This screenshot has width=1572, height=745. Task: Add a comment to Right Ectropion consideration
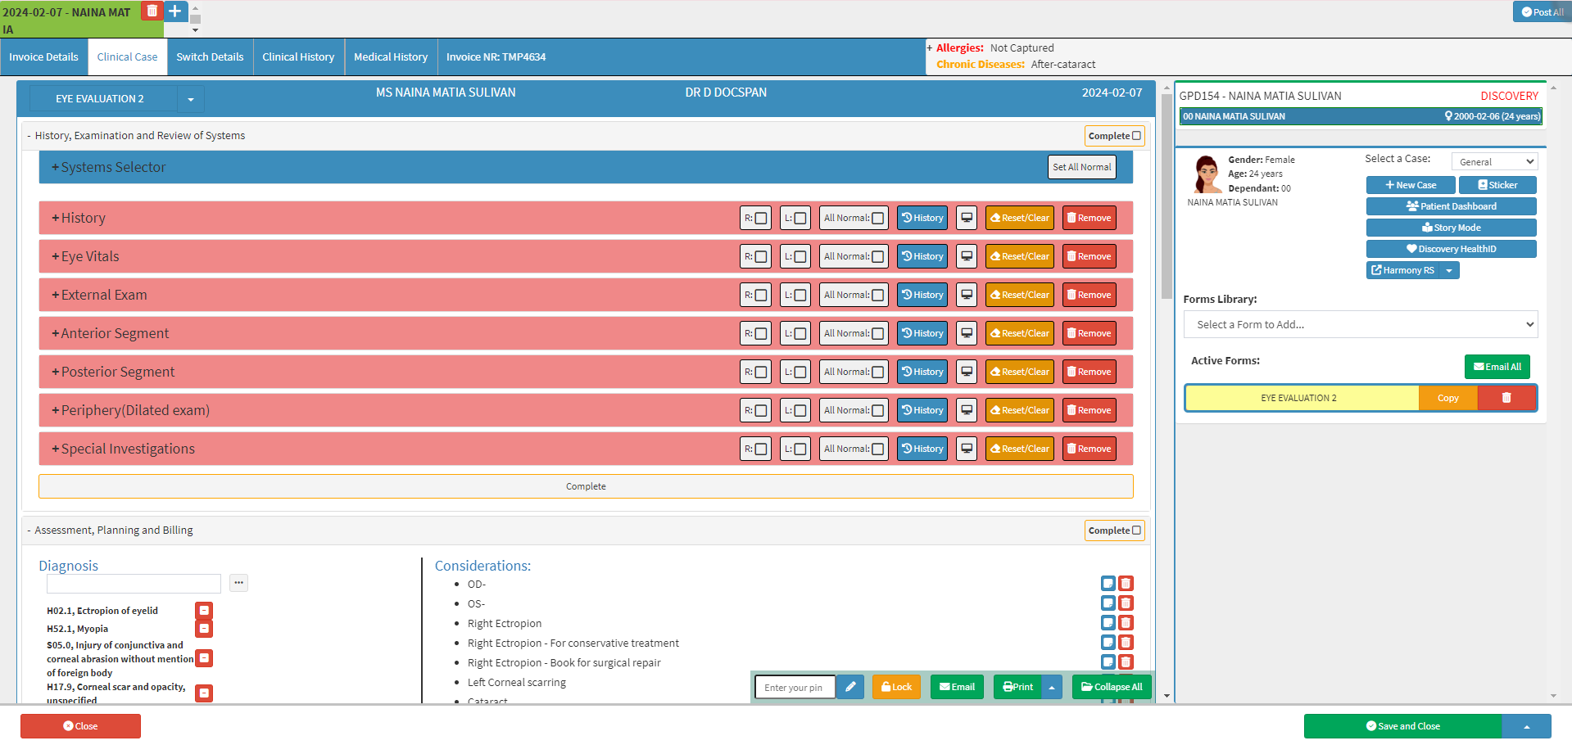click(x=1108, y=623)
